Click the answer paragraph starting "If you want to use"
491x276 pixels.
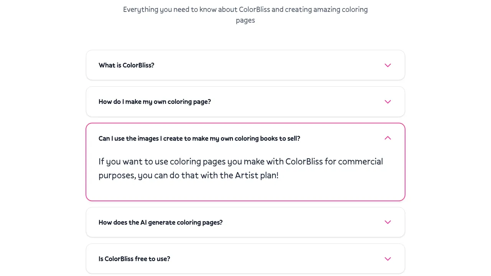(241, 168)
